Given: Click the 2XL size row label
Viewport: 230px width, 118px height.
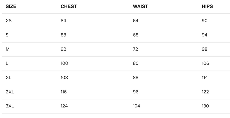Looking at the screenshot, I should point(10,92).
